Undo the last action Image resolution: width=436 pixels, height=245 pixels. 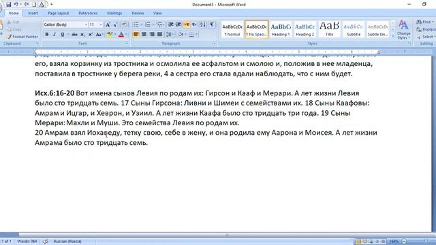pos(16,5)
